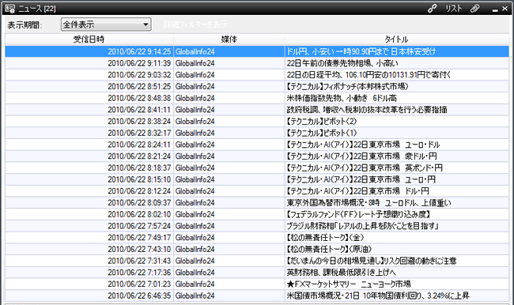Select 米国債市場概況・21日 headline
This screenshot has height=305, width=514.
[x=378, y=296]
